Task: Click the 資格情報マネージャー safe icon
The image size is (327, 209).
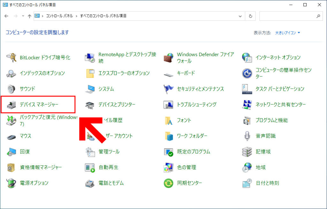Action: pyautogui.click(x=11, y=168)
